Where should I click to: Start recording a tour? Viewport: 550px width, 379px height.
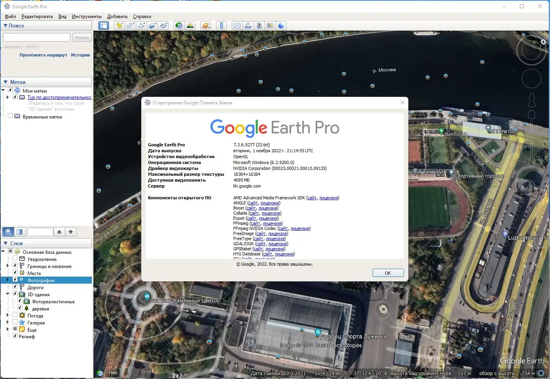pos(164,25)
